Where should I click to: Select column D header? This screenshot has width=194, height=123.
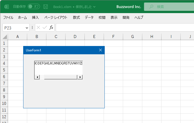(75, 37)
